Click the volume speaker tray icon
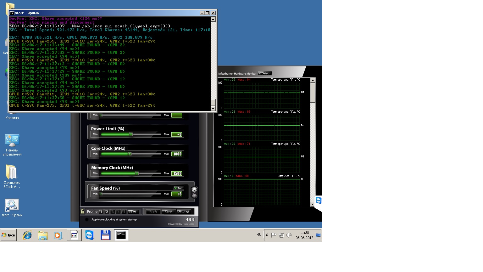Screen dimensions: 483x272 click(x=289, y=235)
